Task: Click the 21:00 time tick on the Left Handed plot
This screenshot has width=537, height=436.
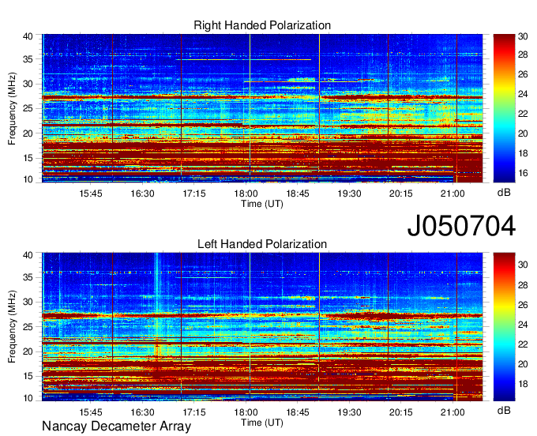Action: click(x=453, y=412)
